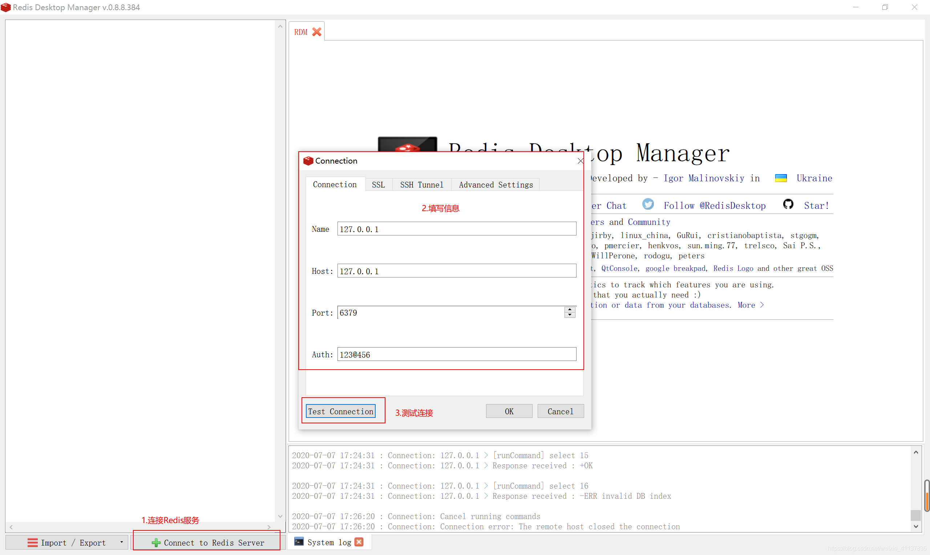Viewport: 930px width, 555px height.
Task: Cancel the Connection dialog
Action: 560,411
